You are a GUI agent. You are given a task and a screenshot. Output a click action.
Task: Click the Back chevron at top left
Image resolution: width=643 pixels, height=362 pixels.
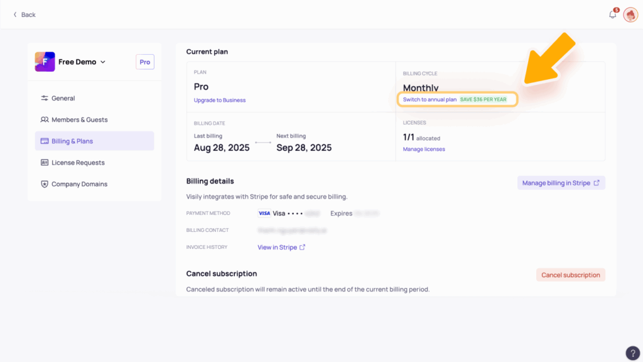coord(15,14)
